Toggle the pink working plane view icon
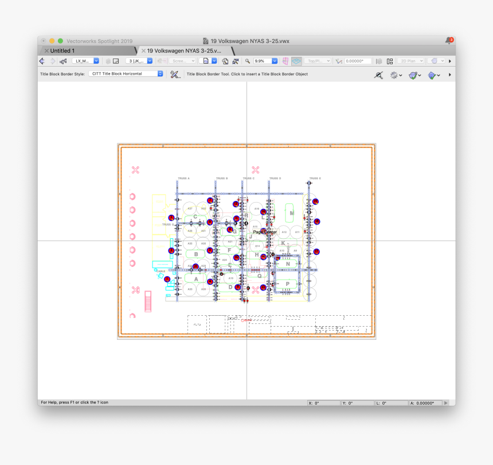Screen dimensions: 493x465 pos(285,61)
